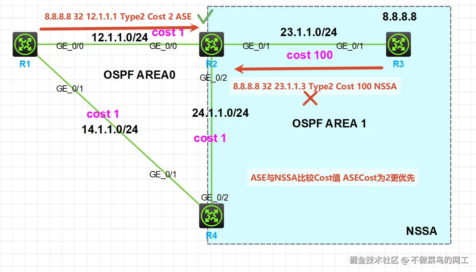Viewport: 476px width, 272px height.
Task: Click R2's GE_0/0 interface label
Action: [x=163, y=46]
